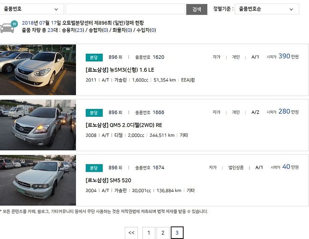309x239 pixels.
Task: Click starting price 390 만원
Action: coord(288,56)
